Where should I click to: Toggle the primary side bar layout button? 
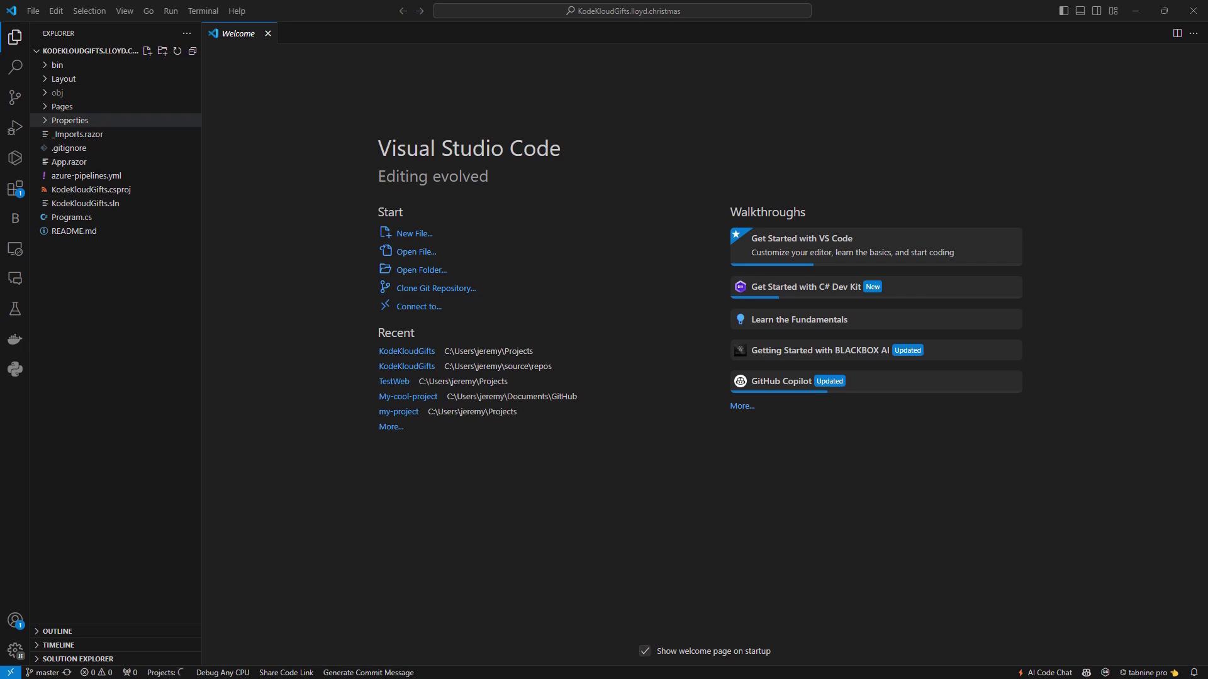pyautogui.click(x=1063, y=11)
